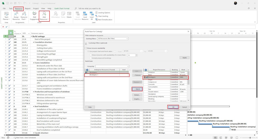Click the Tell me search magnifier icon
The image size is (258, 139).
tap(76, 8)
